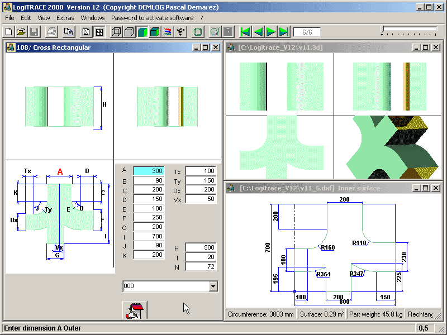This screenshot has width=447, height=335.
Task: Maximize the 108/ Cross Rectangular window
Action: pos(206,47)
